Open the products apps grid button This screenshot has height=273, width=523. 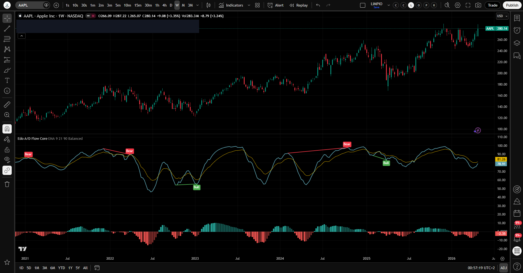pos(517,251)
